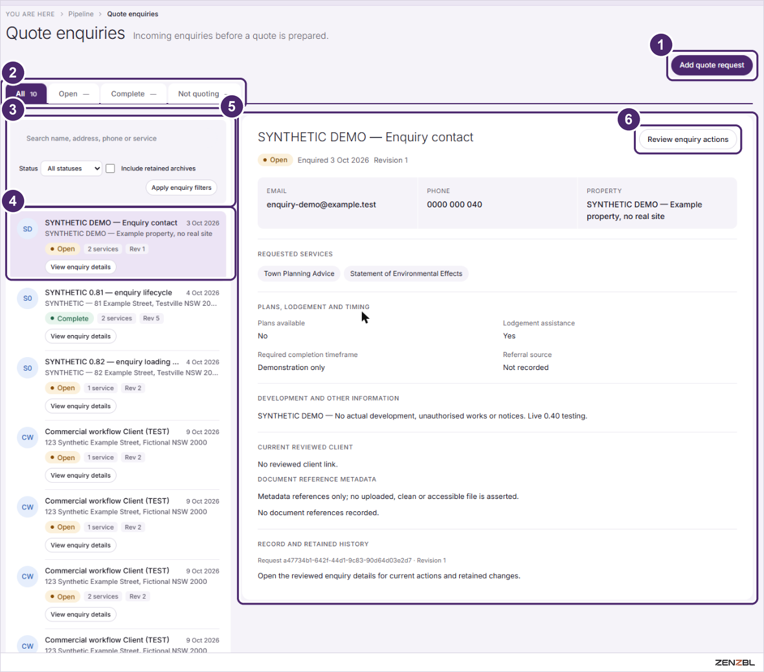This screenshot has width=764, height=672.
Task: Click Quote enquiries breadcrumb item
Action: click(x=133, y=14)
